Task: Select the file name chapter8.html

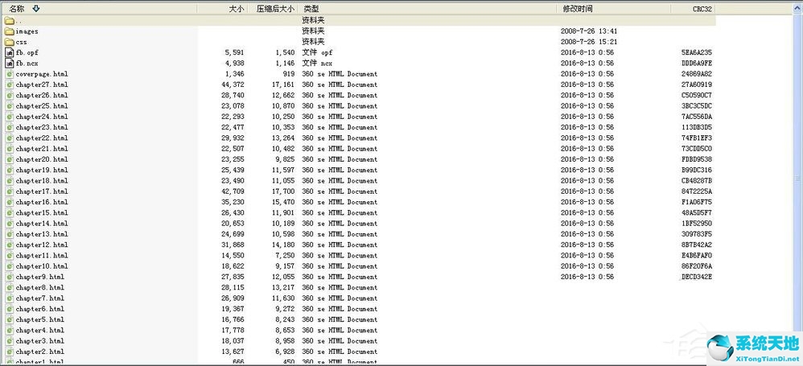Action: point(39,288)
